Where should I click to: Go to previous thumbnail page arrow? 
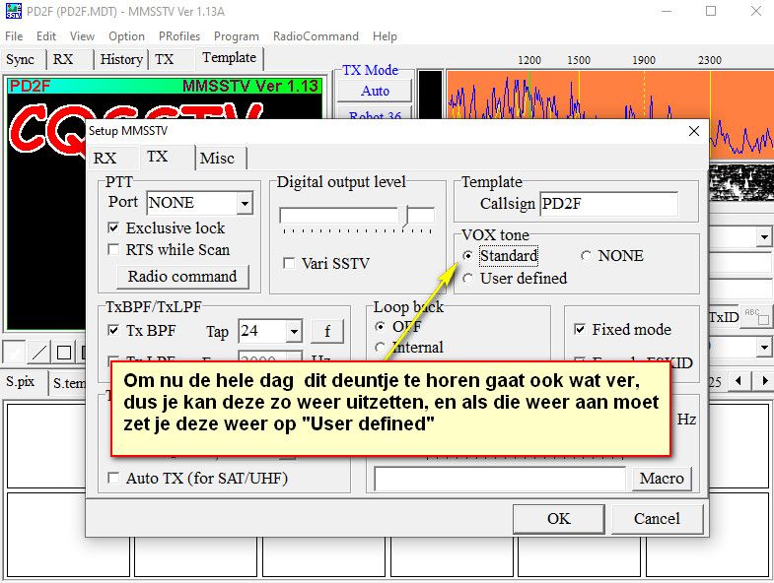pos(739,381)
